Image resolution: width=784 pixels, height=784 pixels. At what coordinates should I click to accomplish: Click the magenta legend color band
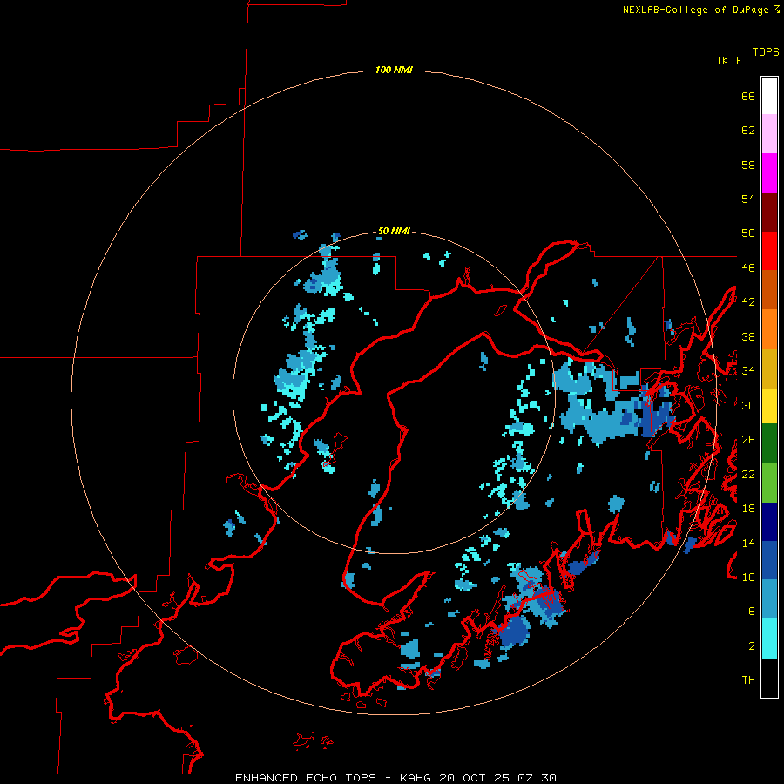click(769, 173)
